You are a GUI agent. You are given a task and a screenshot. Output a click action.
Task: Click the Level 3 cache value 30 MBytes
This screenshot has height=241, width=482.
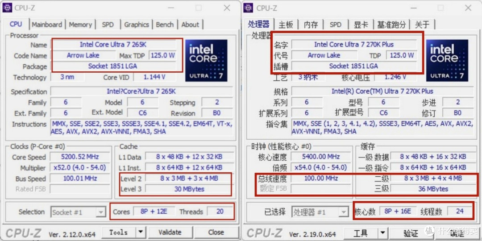[189, 189]
